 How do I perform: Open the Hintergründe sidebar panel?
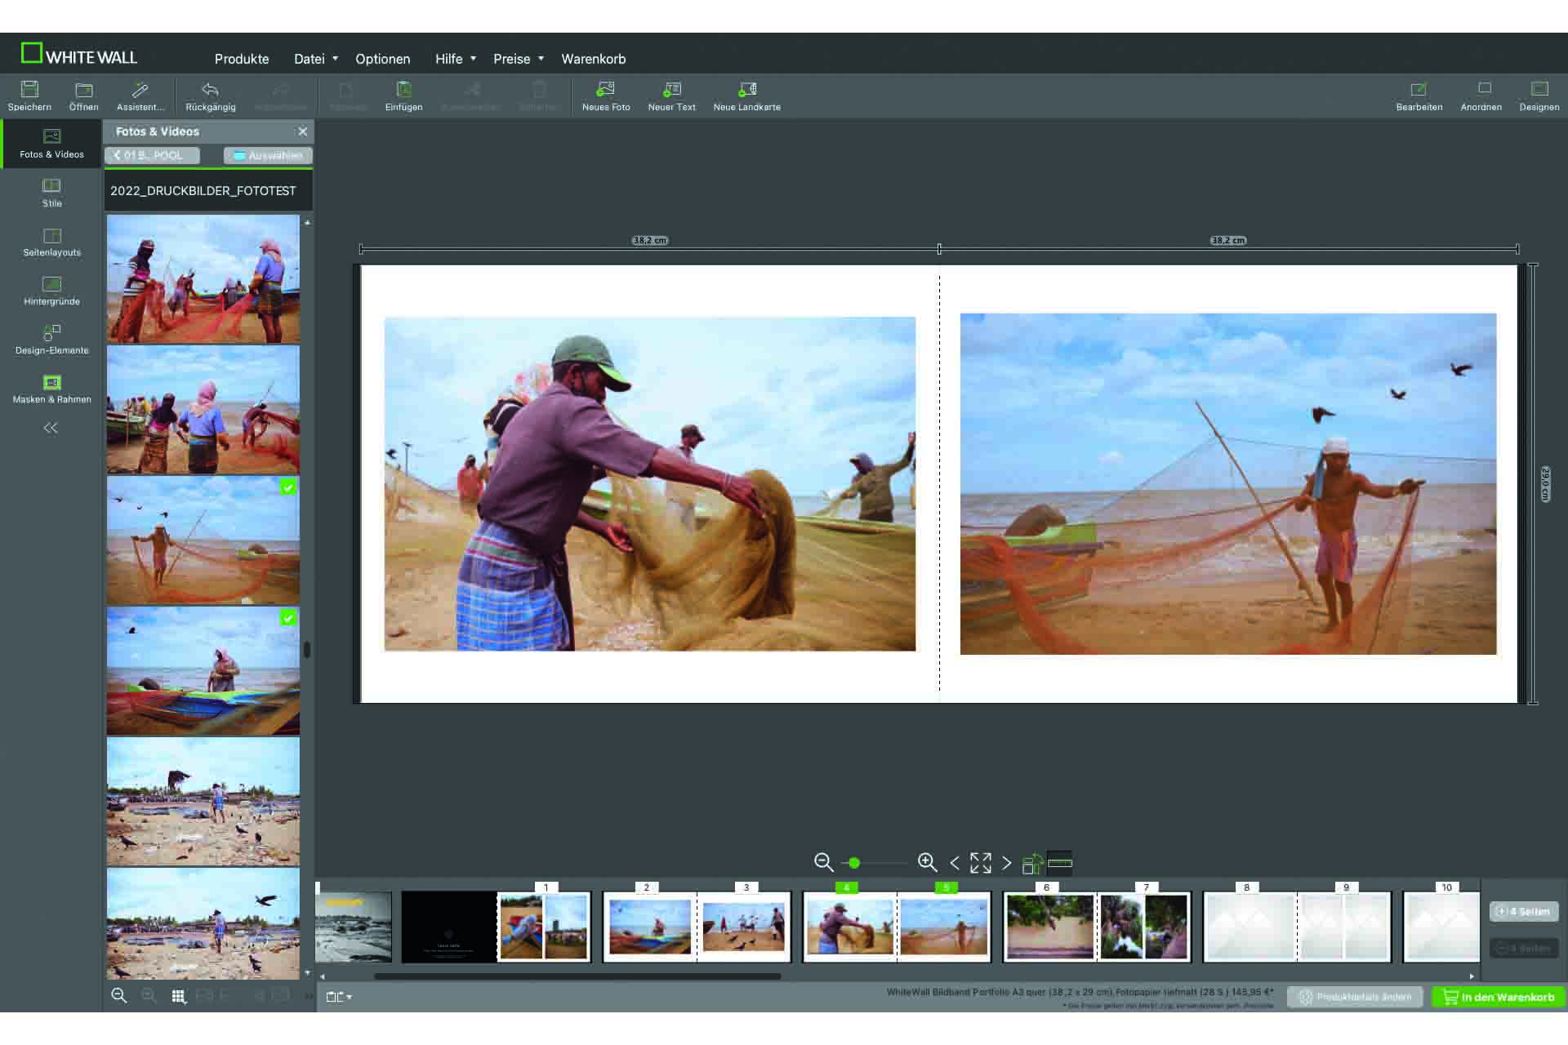[x=51, y=291]
